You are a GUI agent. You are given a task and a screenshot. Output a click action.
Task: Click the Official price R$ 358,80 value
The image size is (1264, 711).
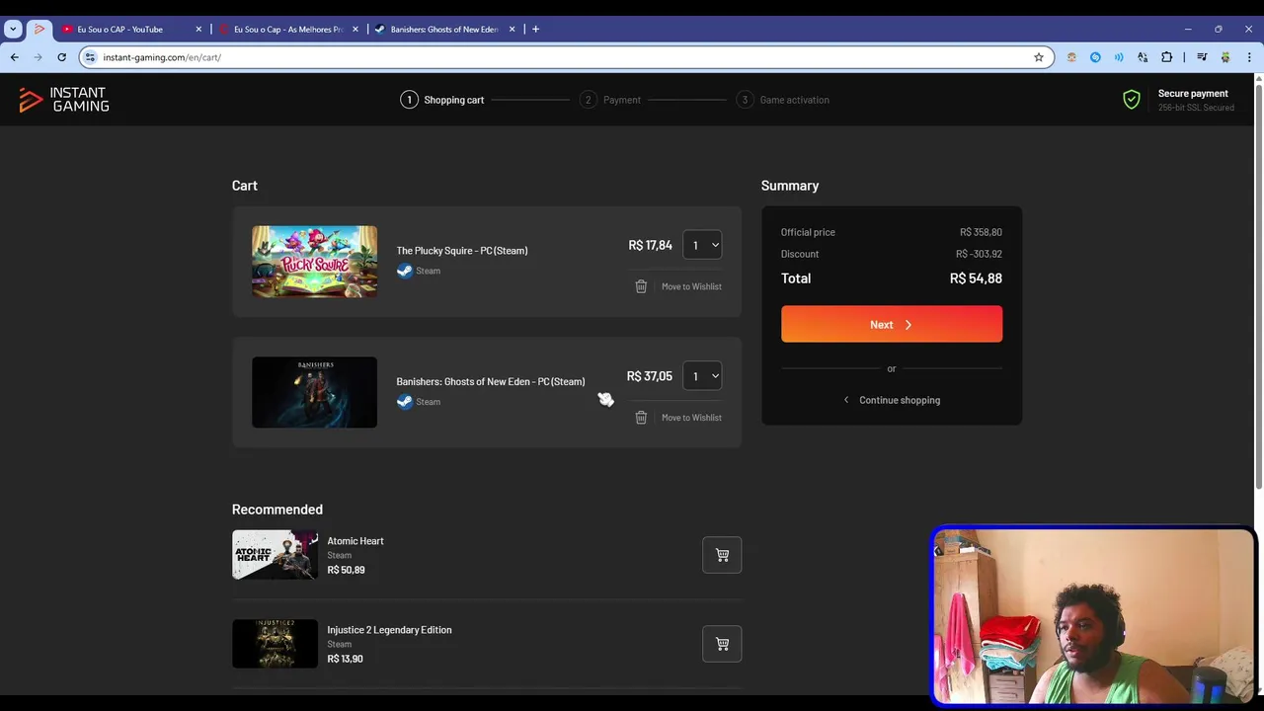click(x=981, y=232)
